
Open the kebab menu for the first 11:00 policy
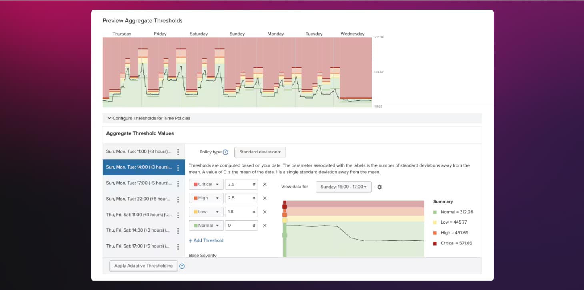pyautogui.click(x=178, y=152)
